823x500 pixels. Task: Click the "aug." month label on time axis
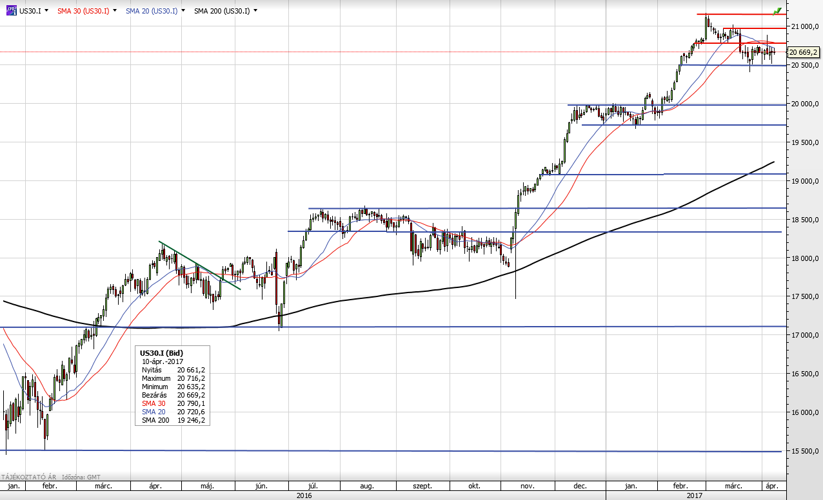(x=367, y=486)
